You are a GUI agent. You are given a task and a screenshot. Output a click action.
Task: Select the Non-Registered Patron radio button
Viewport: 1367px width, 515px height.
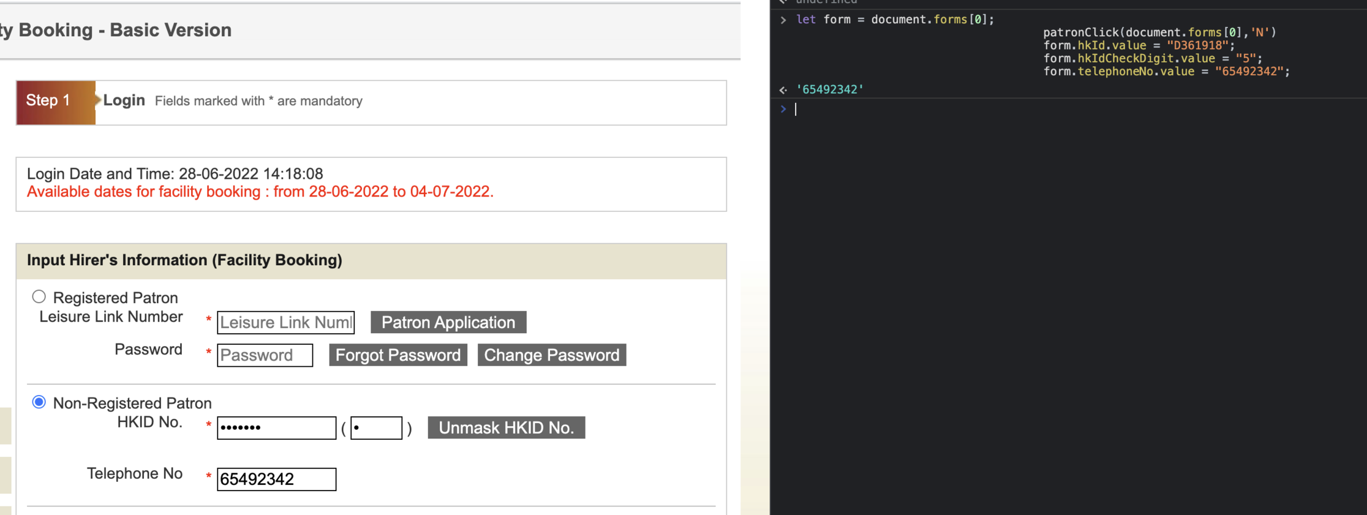point(39,402)
